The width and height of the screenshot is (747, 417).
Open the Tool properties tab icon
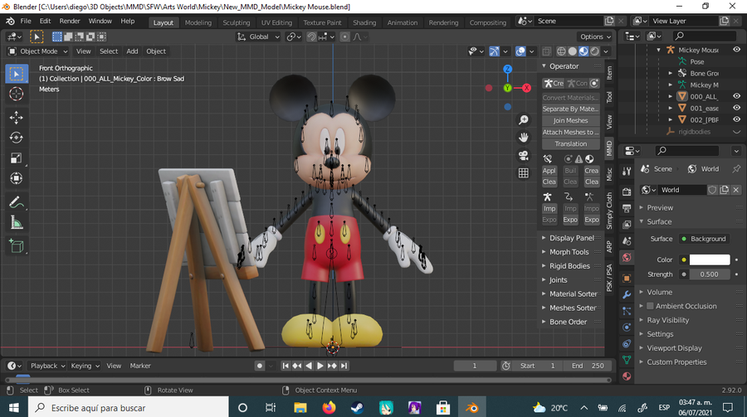pyautogui.click(x=627, y=171)
